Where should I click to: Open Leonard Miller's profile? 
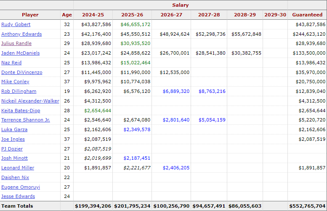[18, 168]
